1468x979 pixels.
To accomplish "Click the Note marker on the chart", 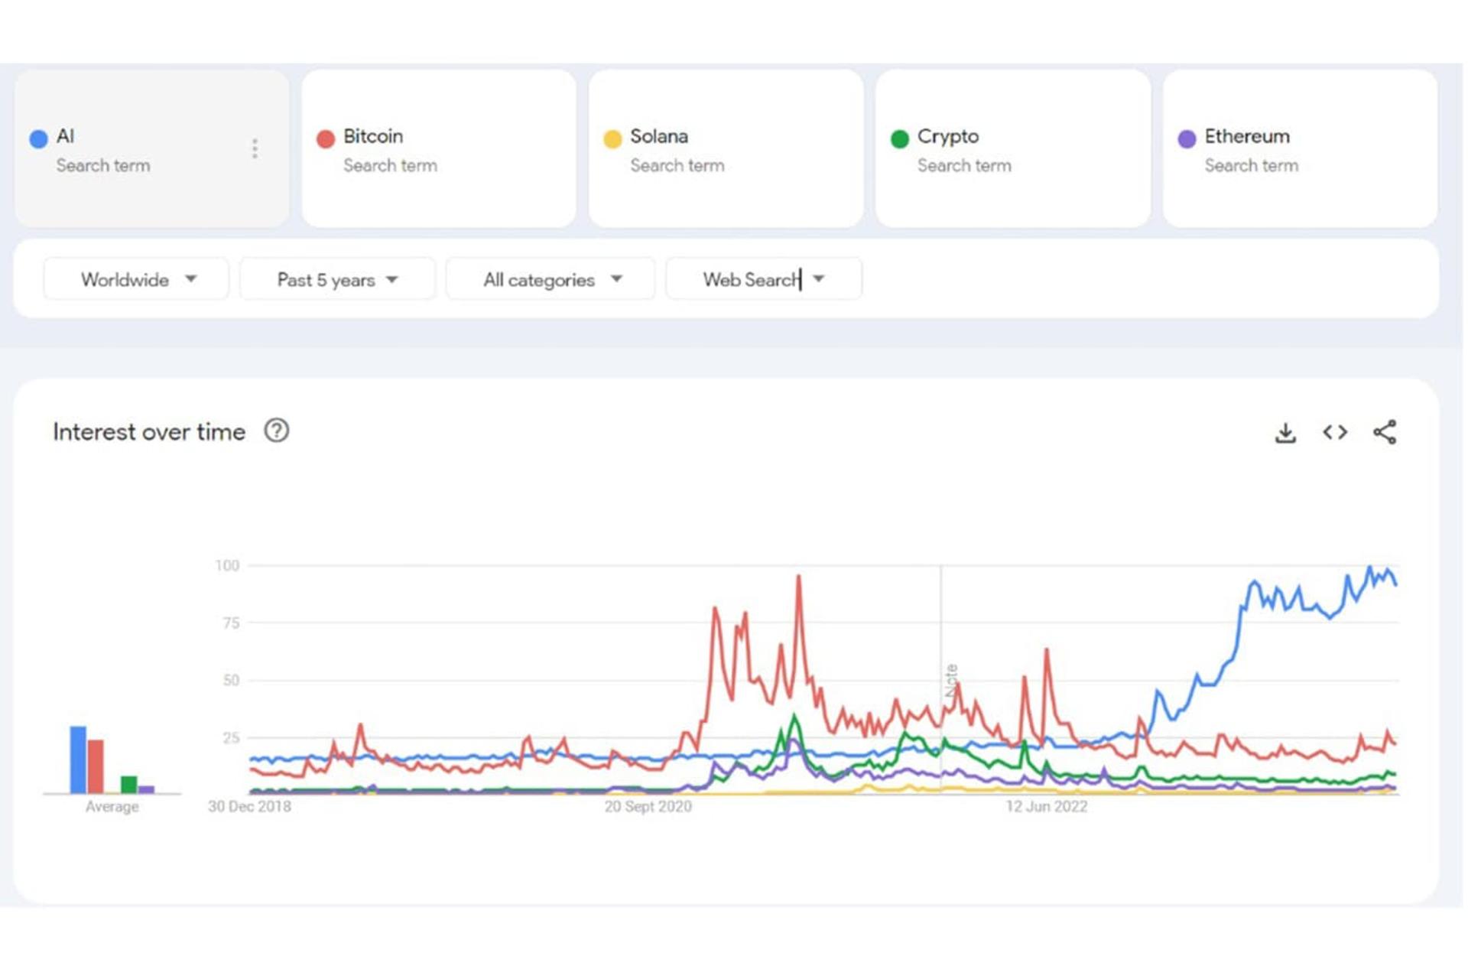I will [x=951, y=680].
